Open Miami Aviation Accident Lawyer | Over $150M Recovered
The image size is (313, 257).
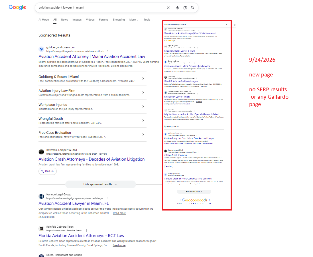point(190,33)
